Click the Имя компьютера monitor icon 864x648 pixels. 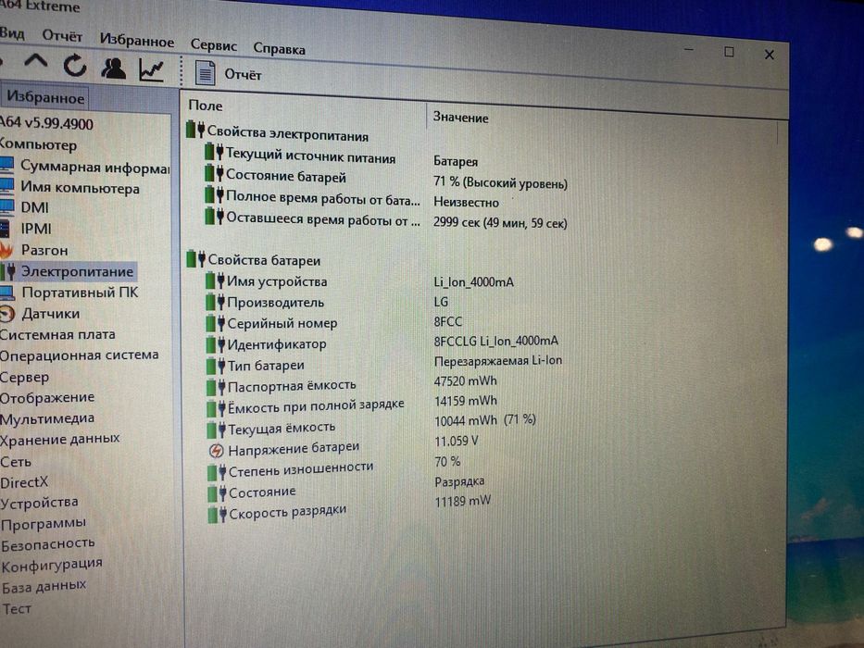tap(6, 186)
